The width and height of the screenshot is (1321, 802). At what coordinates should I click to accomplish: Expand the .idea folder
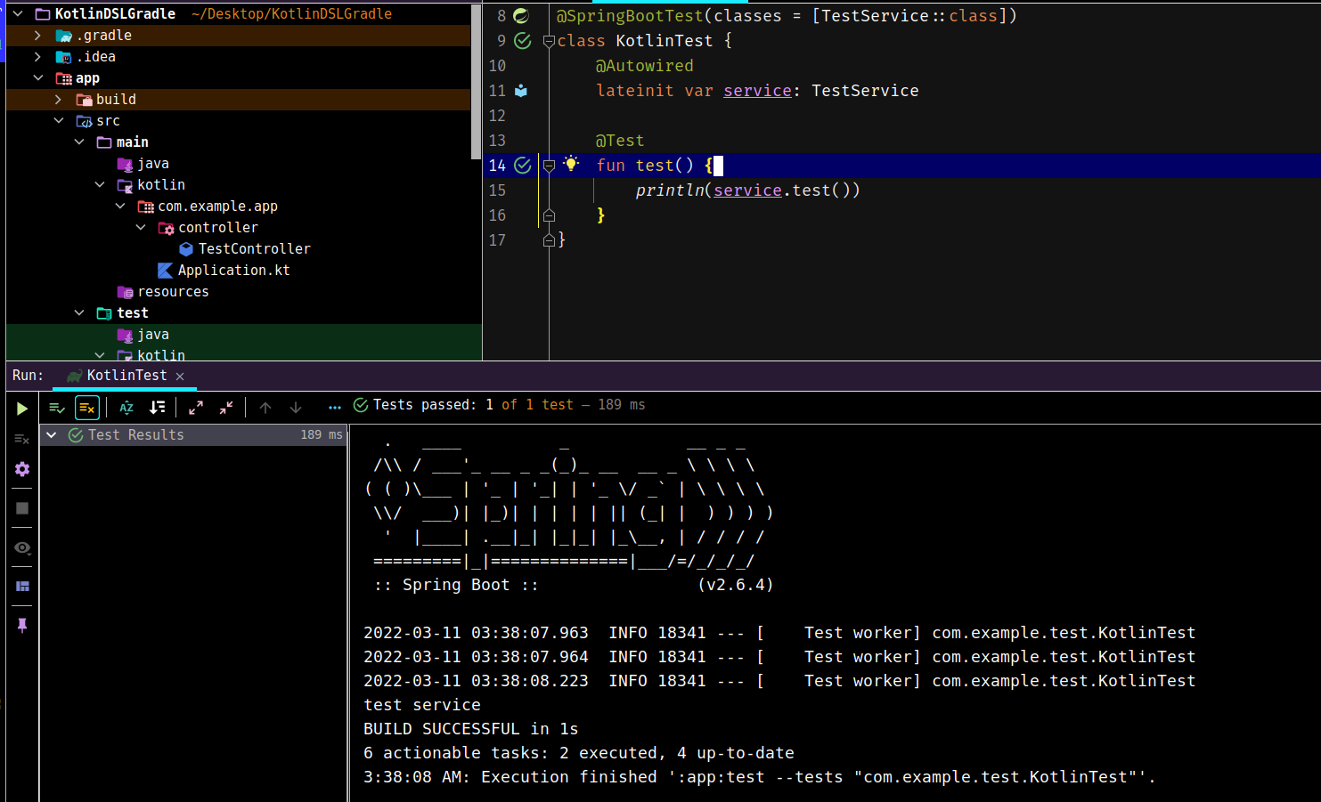(37, 57)
